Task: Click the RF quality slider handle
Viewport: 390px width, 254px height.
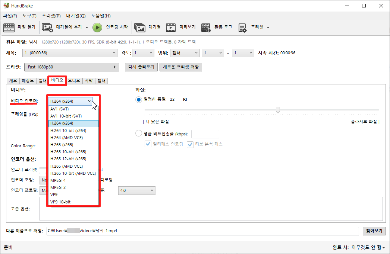Action: (x=278, y=110)
